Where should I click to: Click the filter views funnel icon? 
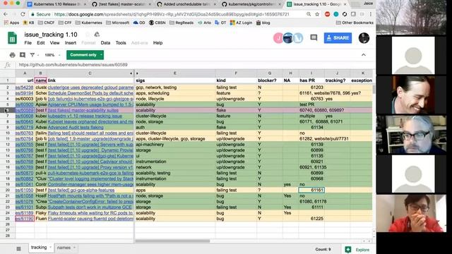[32, 55]
